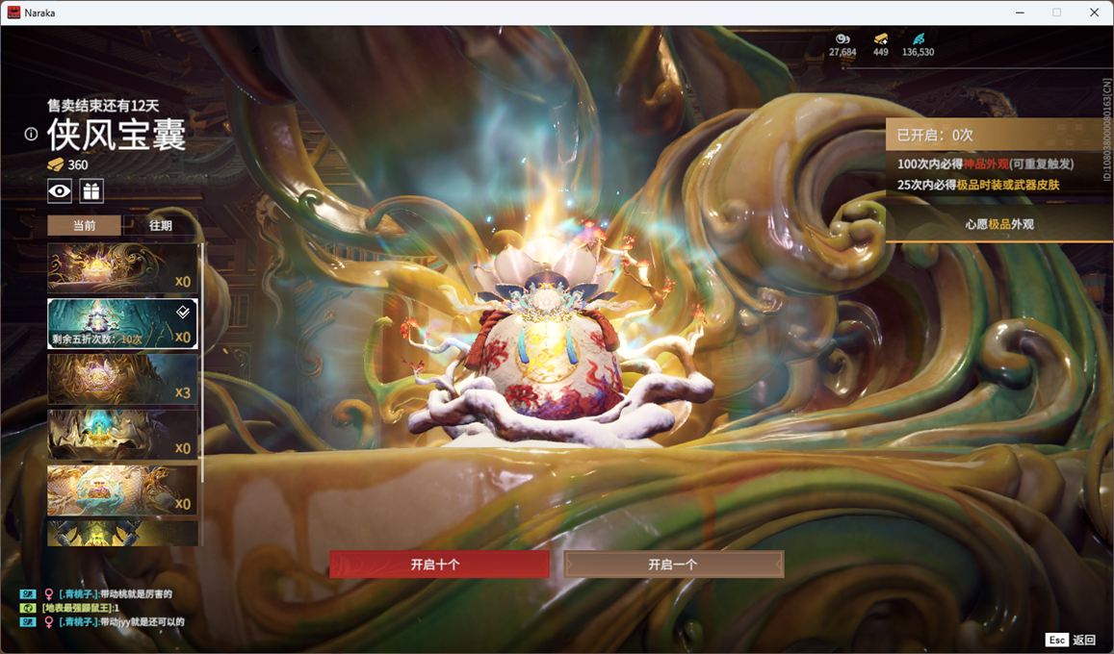The image size is (1114, 654).
Task: Click the checkmark icon on selected treasure
Action: (183, 312)
